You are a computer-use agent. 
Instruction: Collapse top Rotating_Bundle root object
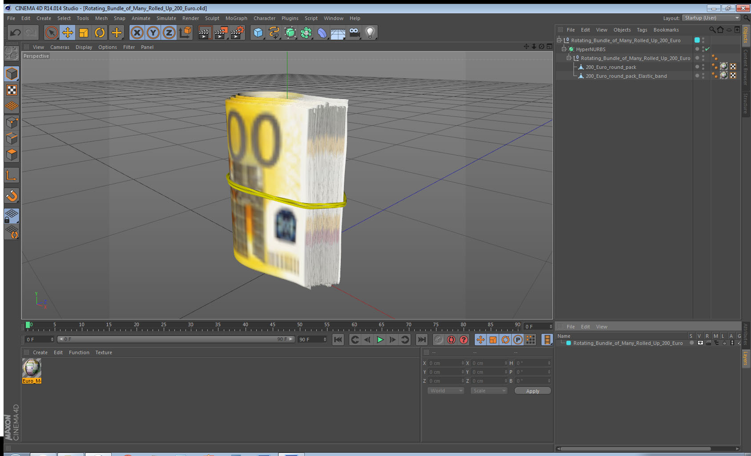[559, 40]
